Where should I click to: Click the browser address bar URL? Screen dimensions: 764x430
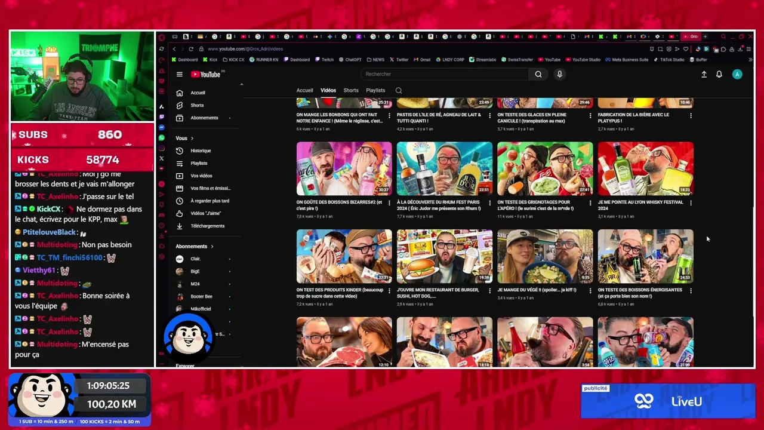point(245,49)
